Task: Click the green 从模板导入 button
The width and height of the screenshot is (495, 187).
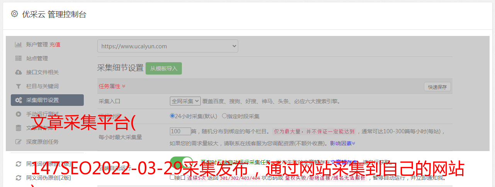Action: coord(164,68)
